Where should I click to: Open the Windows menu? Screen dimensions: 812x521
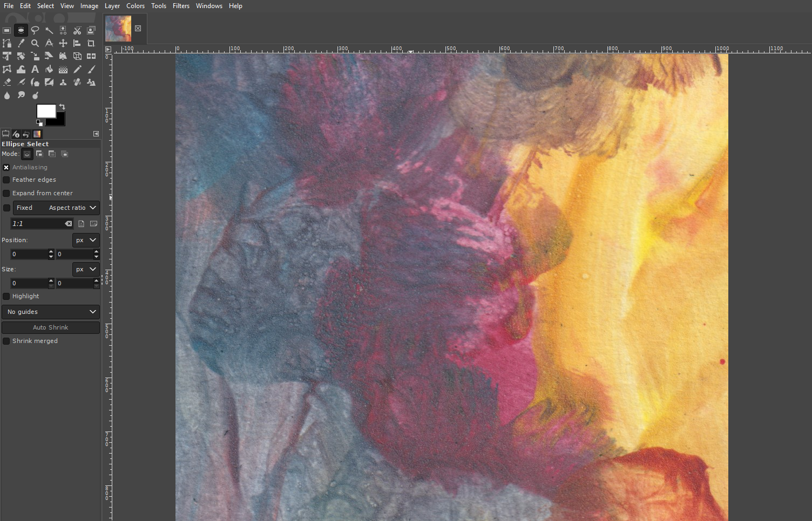(209, 6)
